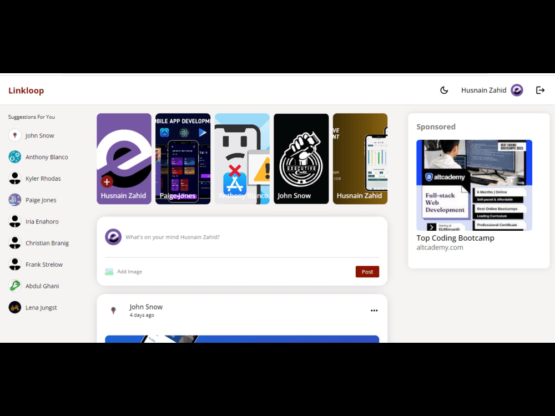Click Anthony Blanco's avatar in suggestions

[x=15, y=157]
